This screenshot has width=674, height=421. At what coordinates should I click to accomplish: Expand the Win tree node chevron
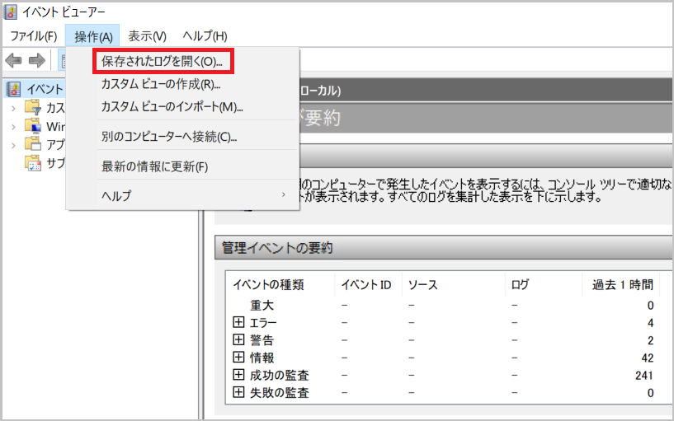pos(13,127)
